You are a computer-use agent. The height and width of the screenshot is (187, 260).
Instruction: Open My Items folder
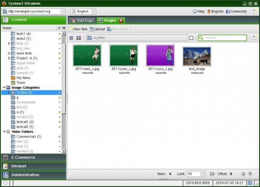[23, 77]
